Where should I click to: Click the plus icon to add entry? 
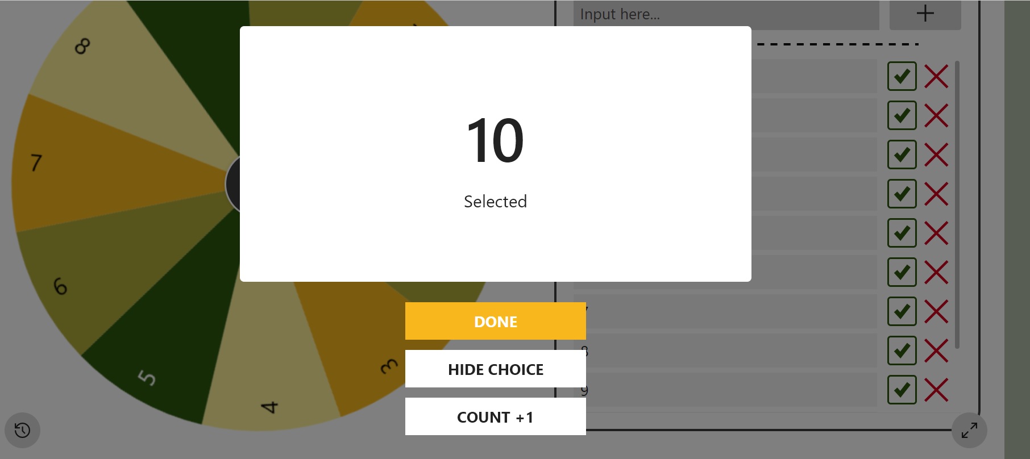925,14
